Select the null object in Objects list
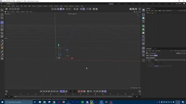 pyautogui.click(x=151, y=13)
